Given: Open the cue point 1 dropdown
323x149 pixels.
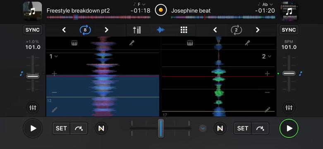Looking at the screenshot, I should pyautogui.click(x=54, y=56).
